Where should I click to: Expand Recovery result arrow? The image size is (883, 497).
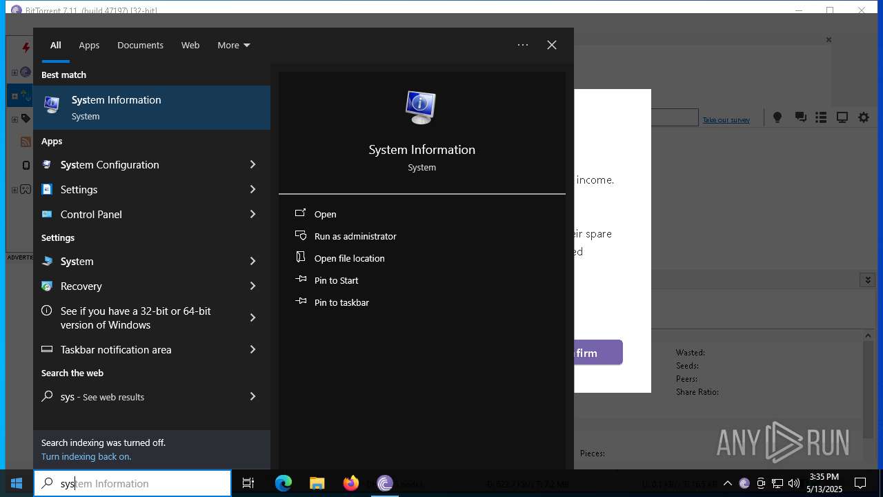[252, 286]
